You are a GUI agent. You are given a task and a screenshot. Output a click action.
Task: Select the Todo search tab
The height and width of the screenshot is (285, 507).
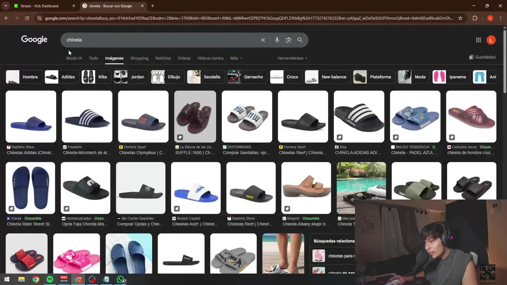[93, 58]
